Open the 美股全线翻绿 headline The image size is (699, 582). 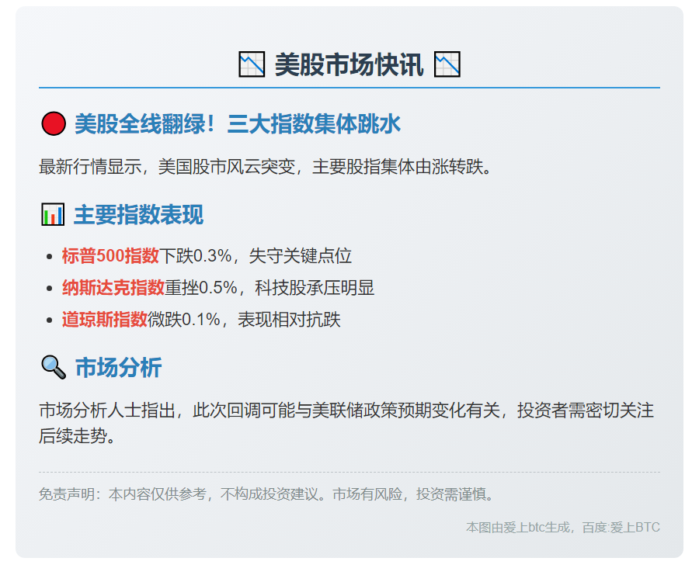coord(238,124)
